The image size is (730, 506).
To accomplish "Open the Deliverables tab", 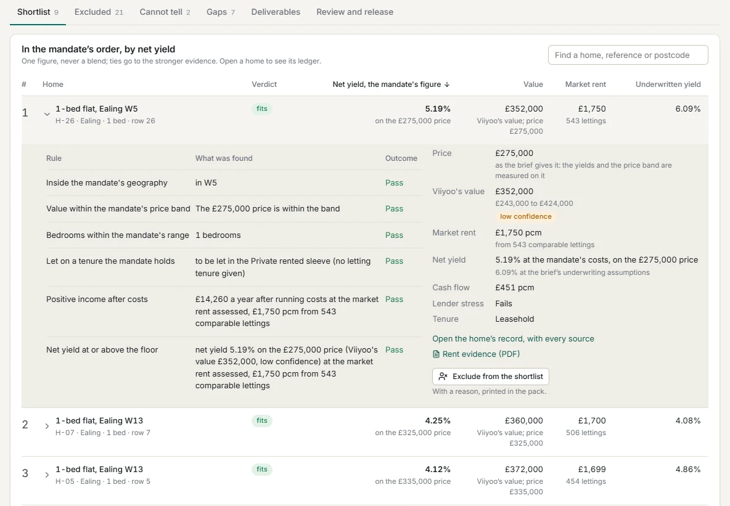I will [276, 12].
